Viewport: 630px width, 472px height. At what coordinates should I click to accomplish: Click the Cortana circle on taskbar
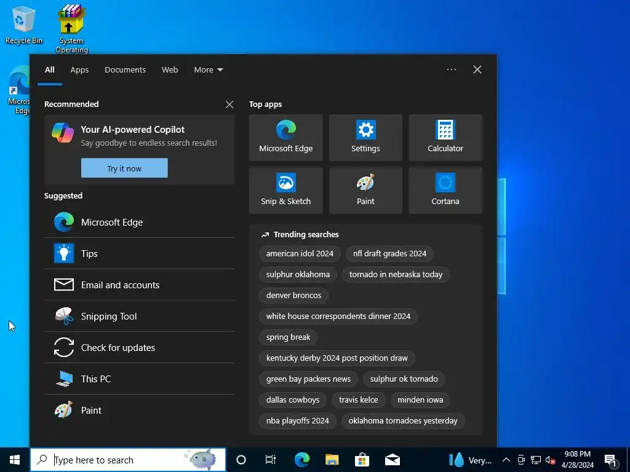tap(241, 460)
